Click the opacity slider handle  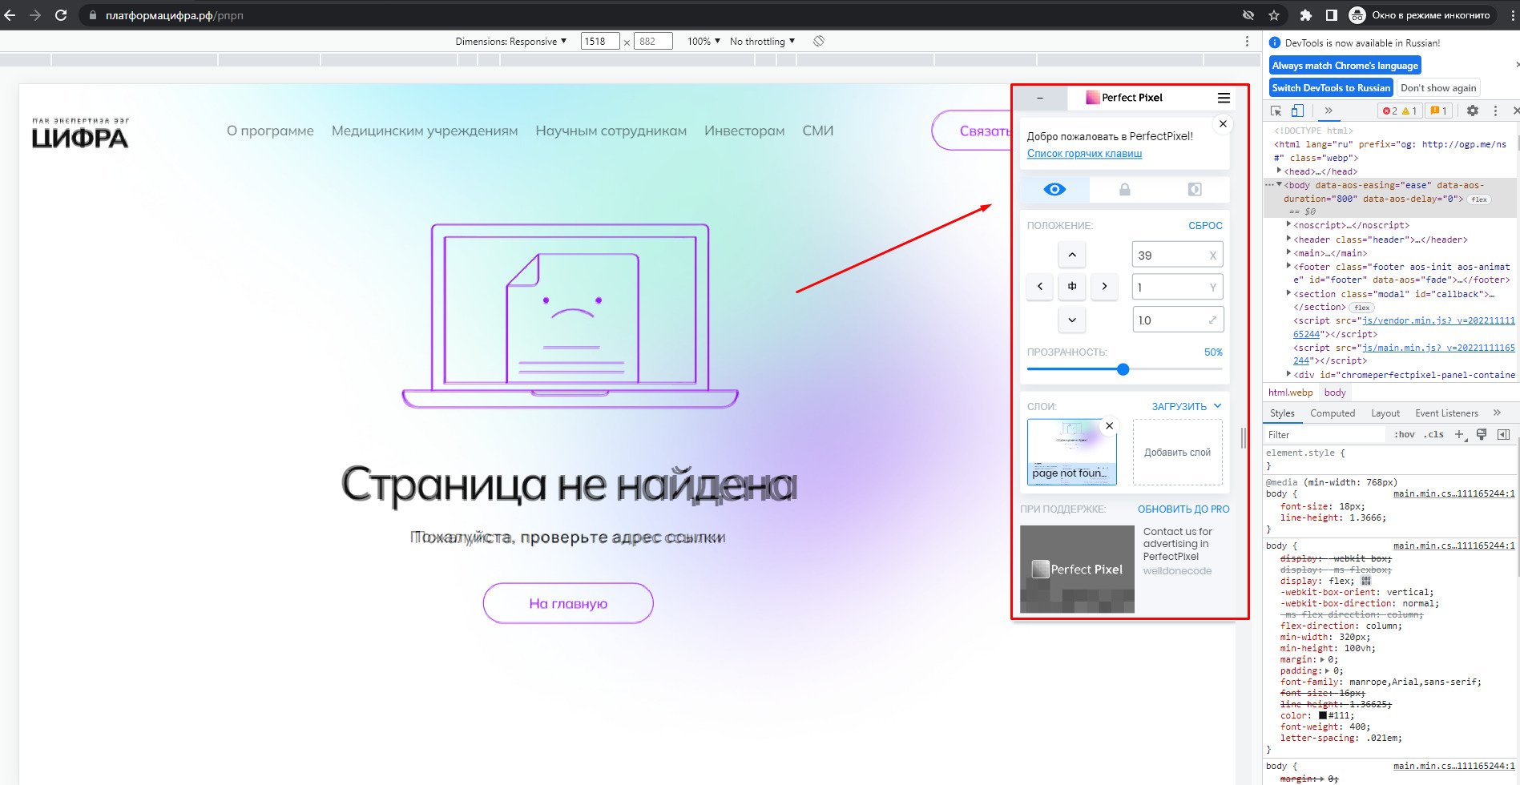click(x=1123, y=369)
